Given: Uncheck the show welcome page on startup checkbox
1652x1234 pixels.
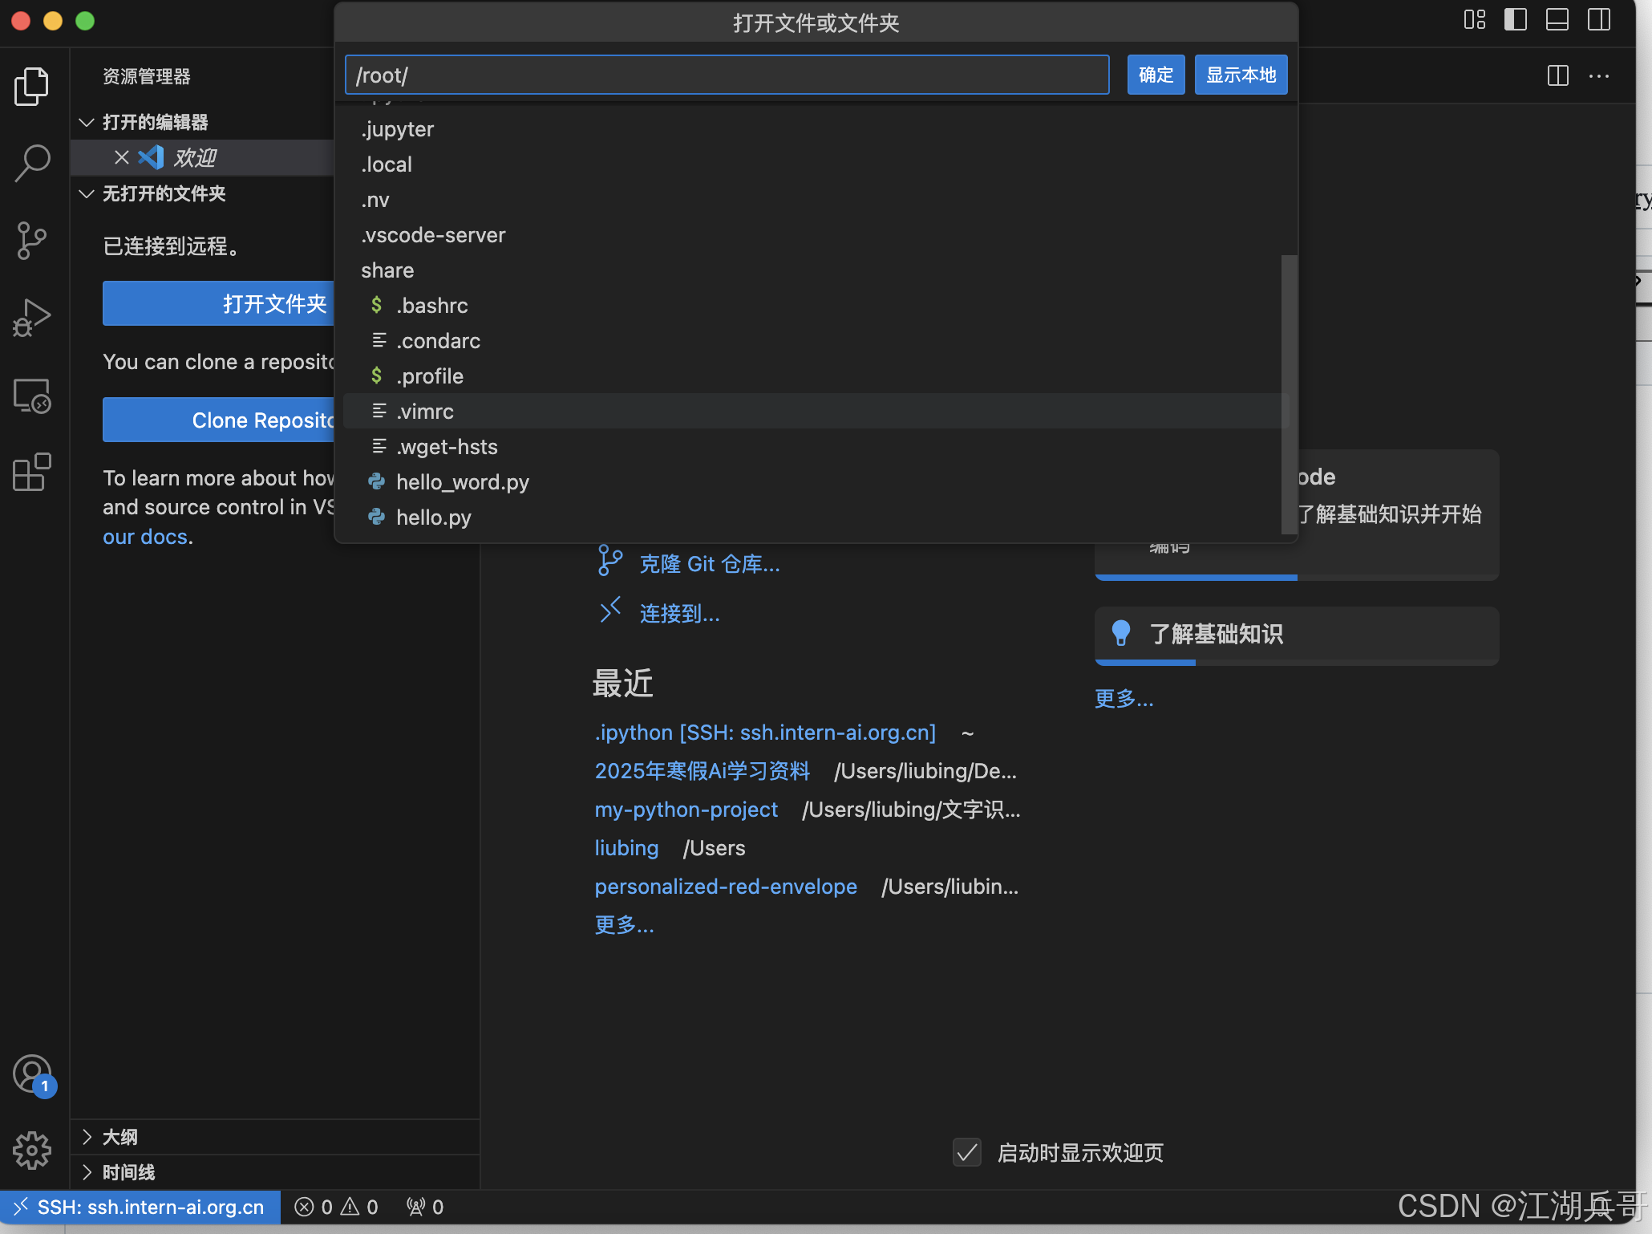Looking at the screenshot, I should coord(967,1153).
